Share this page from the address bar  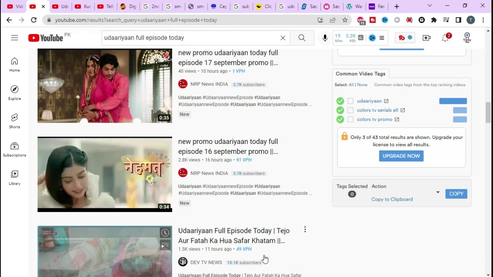333,20
